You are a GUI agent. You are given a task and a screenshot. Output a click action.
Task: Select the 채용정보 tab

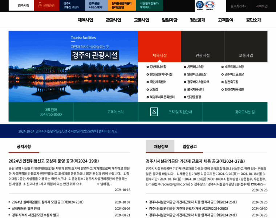(x=160, y=146)
